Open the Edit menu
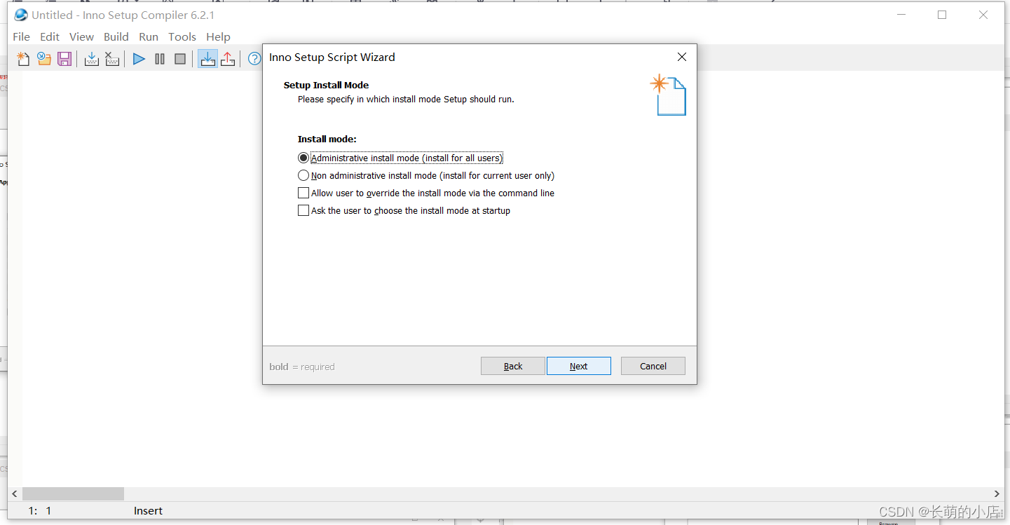Viewport: 1010px width, 525px height. tap(50, 36)
